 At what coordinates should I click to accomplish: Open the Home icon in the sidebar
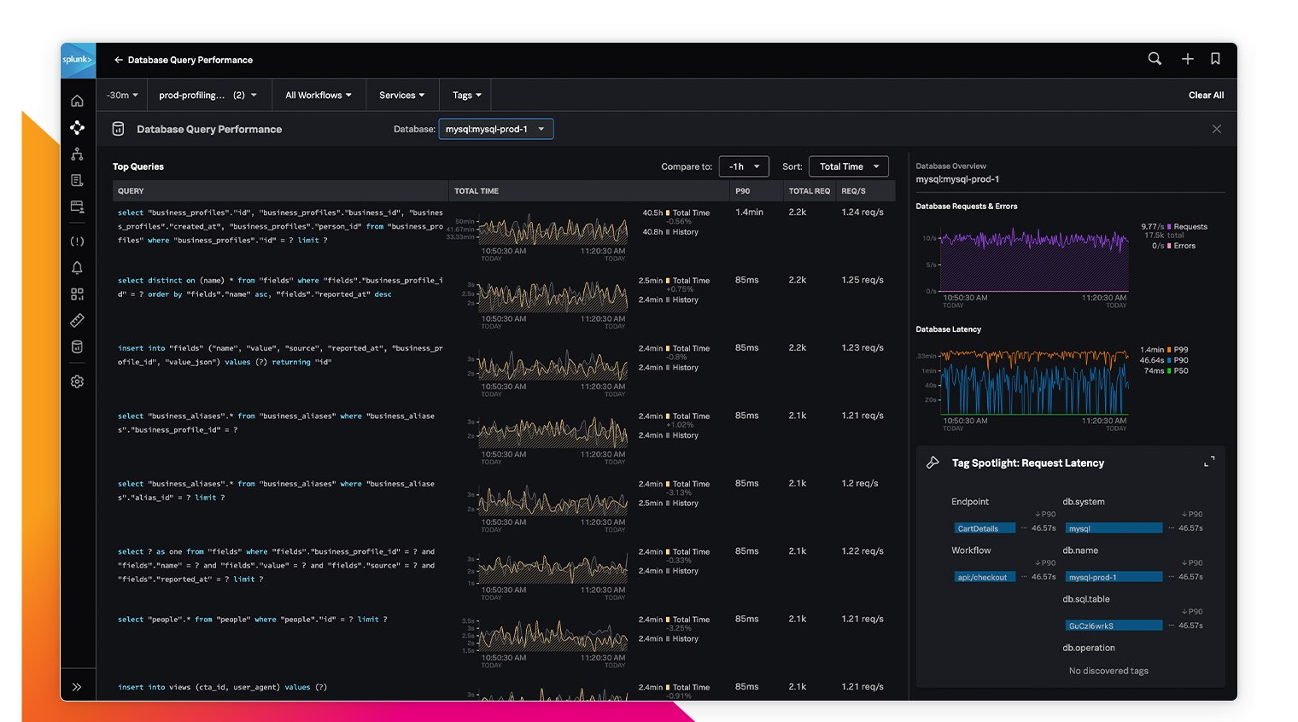click(x=77, y=100)
